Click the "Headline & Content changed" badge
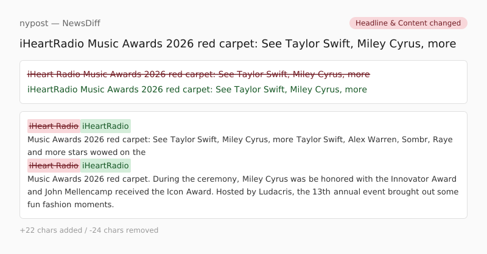Image resolution: width=487 pixels, height=254 pixels. [408, 23]
